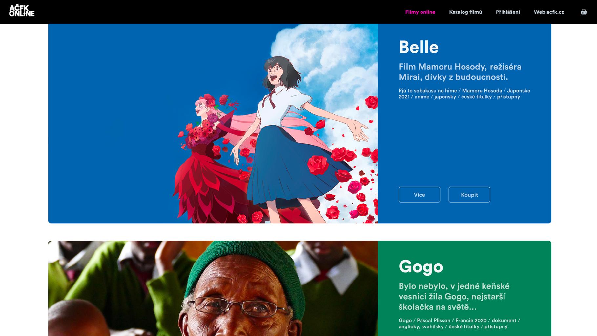Open the shopping basket icon
The height and width of the screenshot is (336, 597).
(584, 12)
